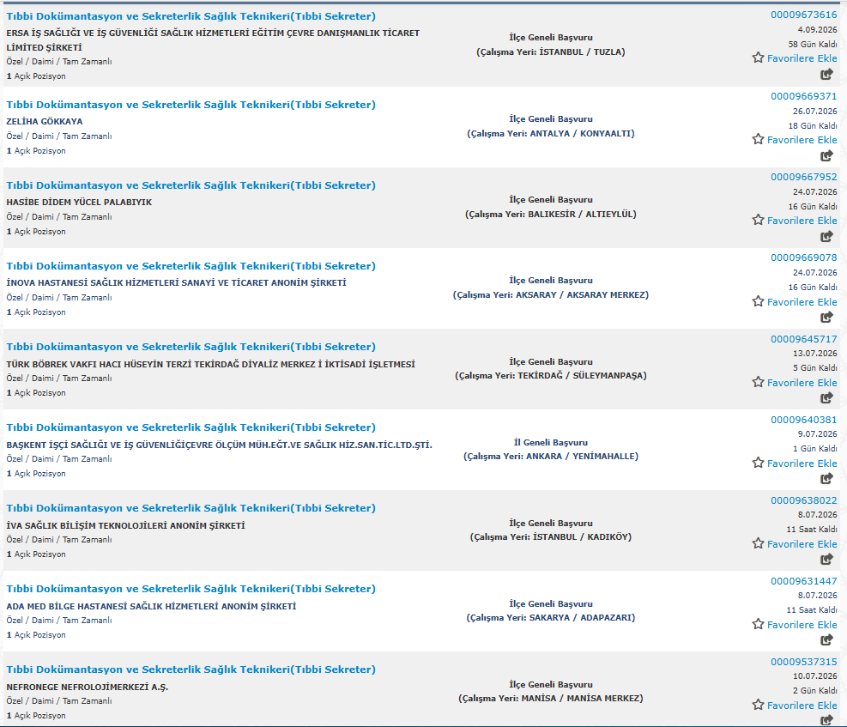847x727 pixels.
Task: Open listing number 00009667952
Action: 804,177
